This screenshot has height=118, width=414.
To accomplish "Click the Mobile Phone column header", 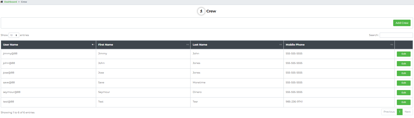I will (x=339, y=45).
